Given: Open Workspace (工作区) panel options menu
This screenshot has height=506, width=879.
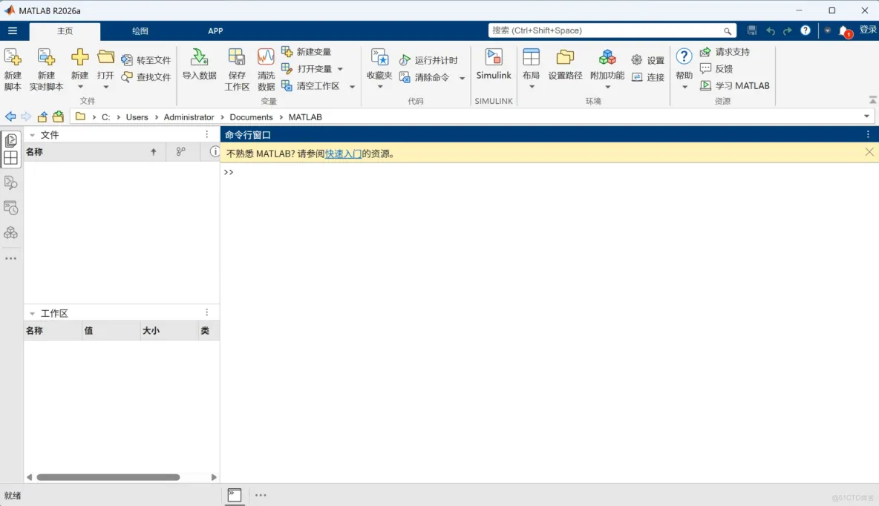Looking at the screenshot, I should click(x=207, y=312).
